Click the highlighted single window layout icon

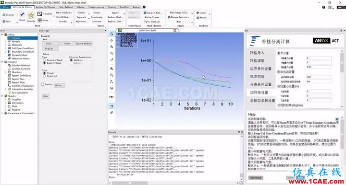point(111,106)
